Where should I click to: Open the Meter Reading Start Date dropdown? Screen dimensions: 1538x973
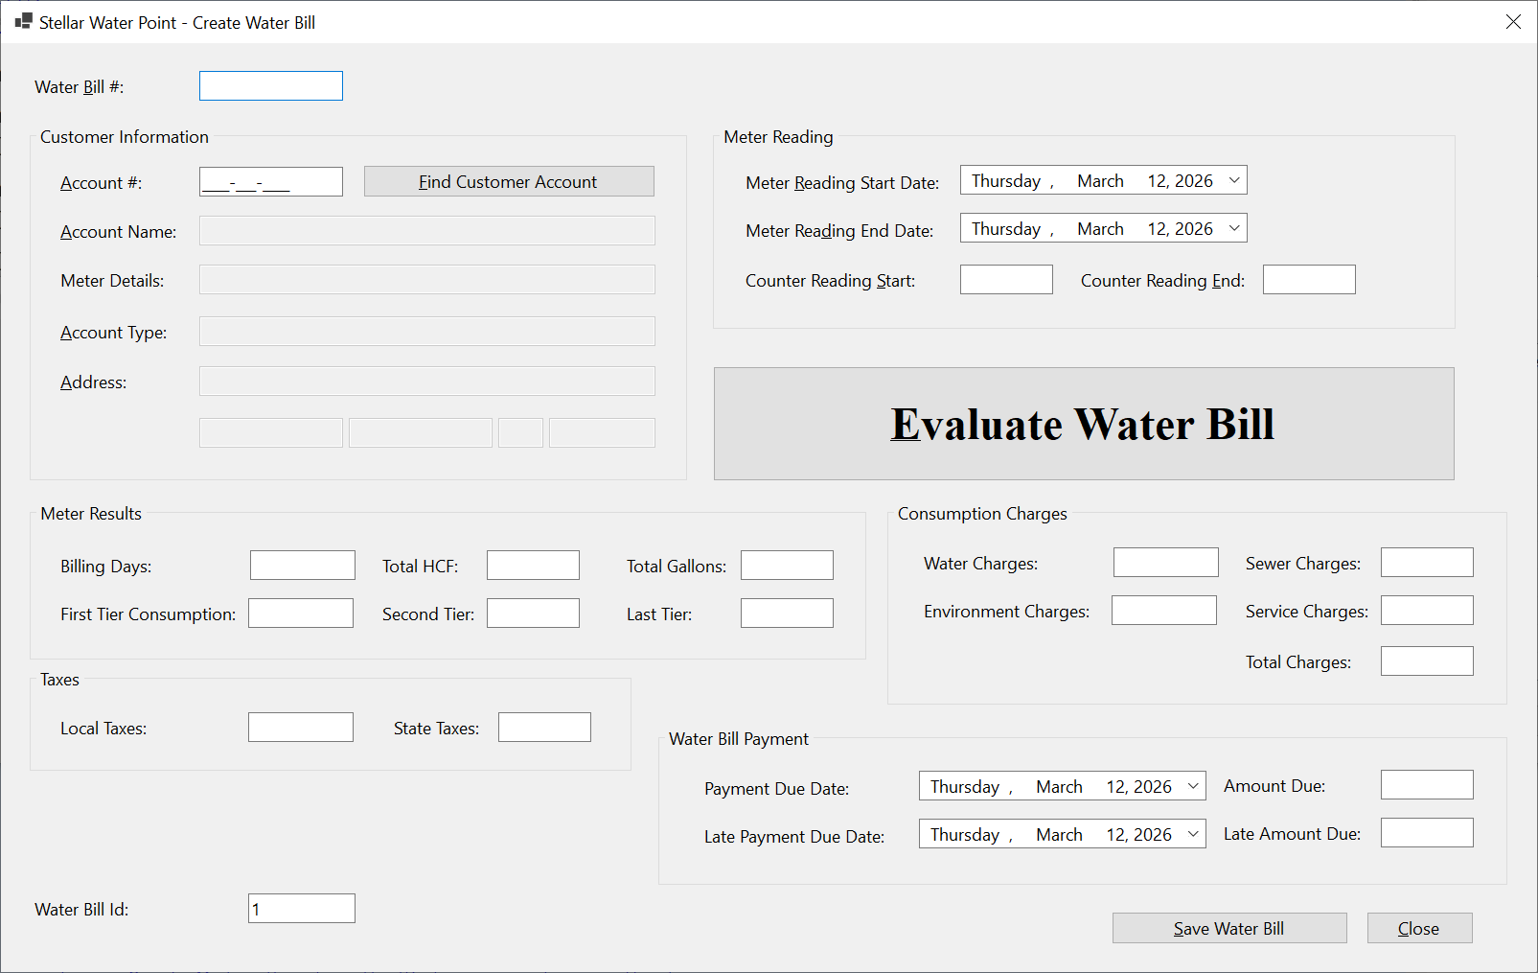pos(1234,181)
